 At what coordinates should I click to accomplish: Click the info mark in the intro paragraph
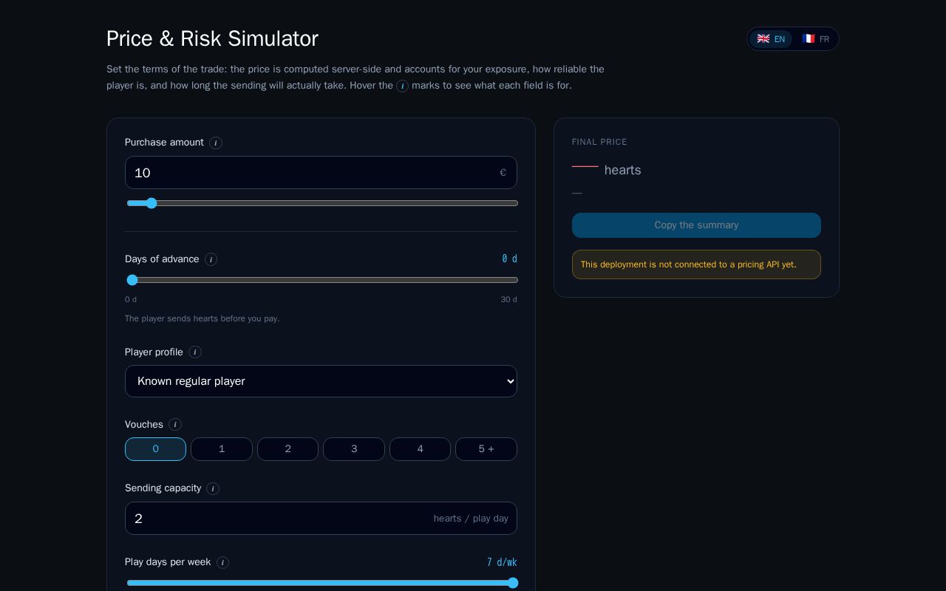[x=402, y=86]
